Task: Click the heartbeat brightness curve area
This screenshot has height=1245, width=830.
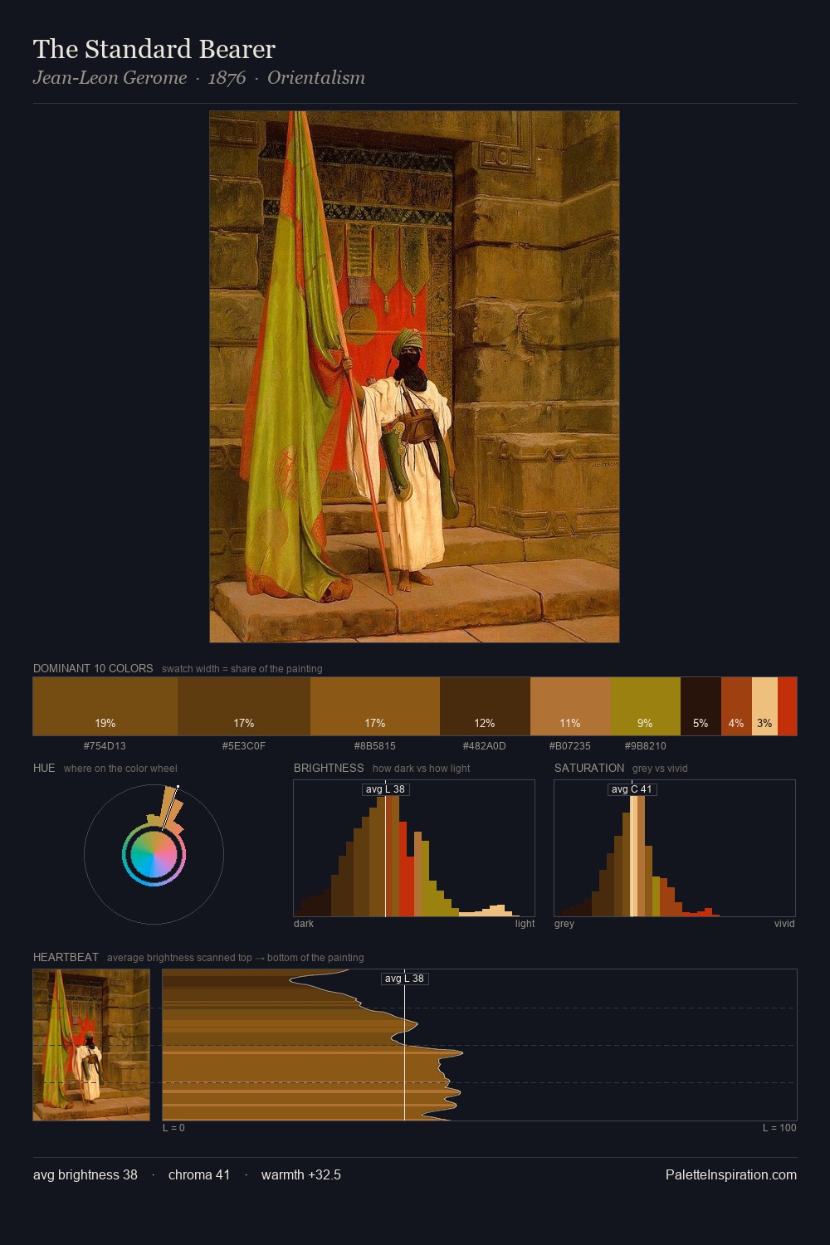Action: click(x=480, y=1045)
